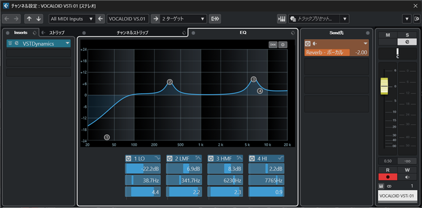Click the output routing arrow icon after 2 ターゲット
The image size is (422, 208).
(x=215, y=19)
